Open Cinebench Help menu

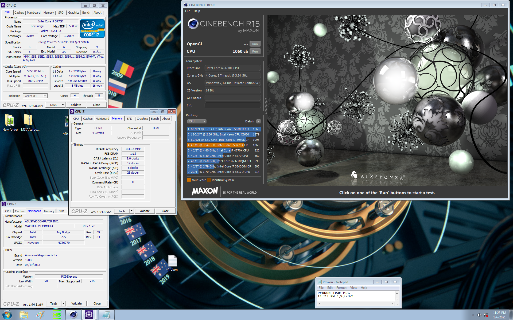(197, 11)
